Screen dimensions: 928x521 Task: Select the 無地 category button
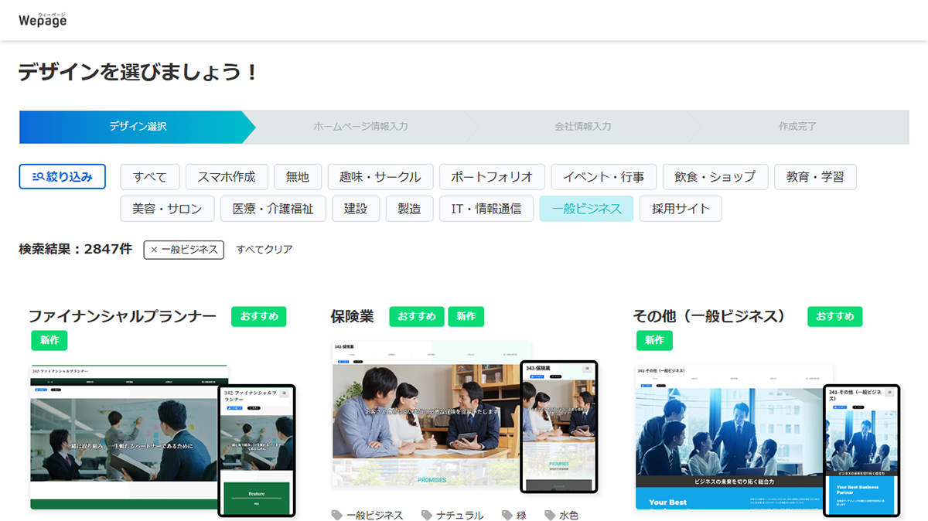point(298,176)
